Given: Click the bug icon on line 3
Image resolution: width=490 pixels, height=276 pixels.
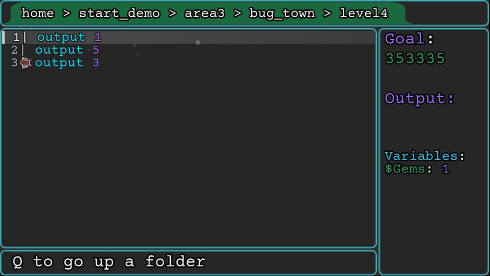Looking at the screenshot, I should click(x=26, y=63).
